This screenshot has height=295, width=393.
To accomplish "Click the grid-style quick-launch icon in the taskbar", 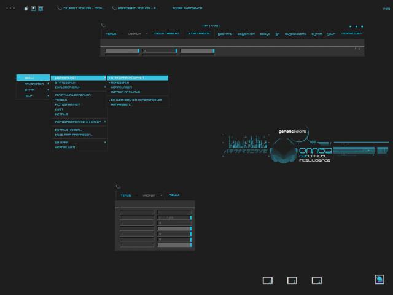I will click(41, 9).
